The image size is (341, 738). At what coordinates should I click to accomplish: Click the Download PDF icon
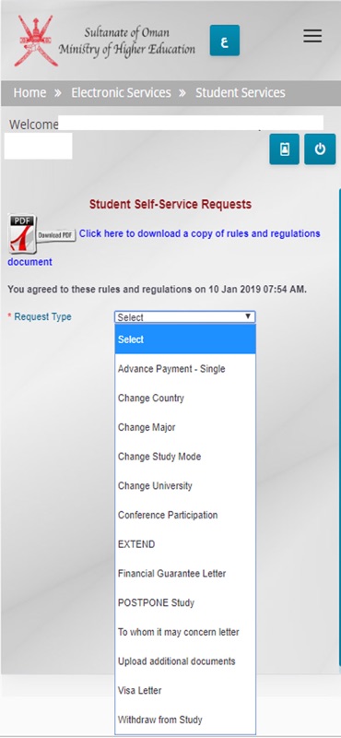coord(41,234)
